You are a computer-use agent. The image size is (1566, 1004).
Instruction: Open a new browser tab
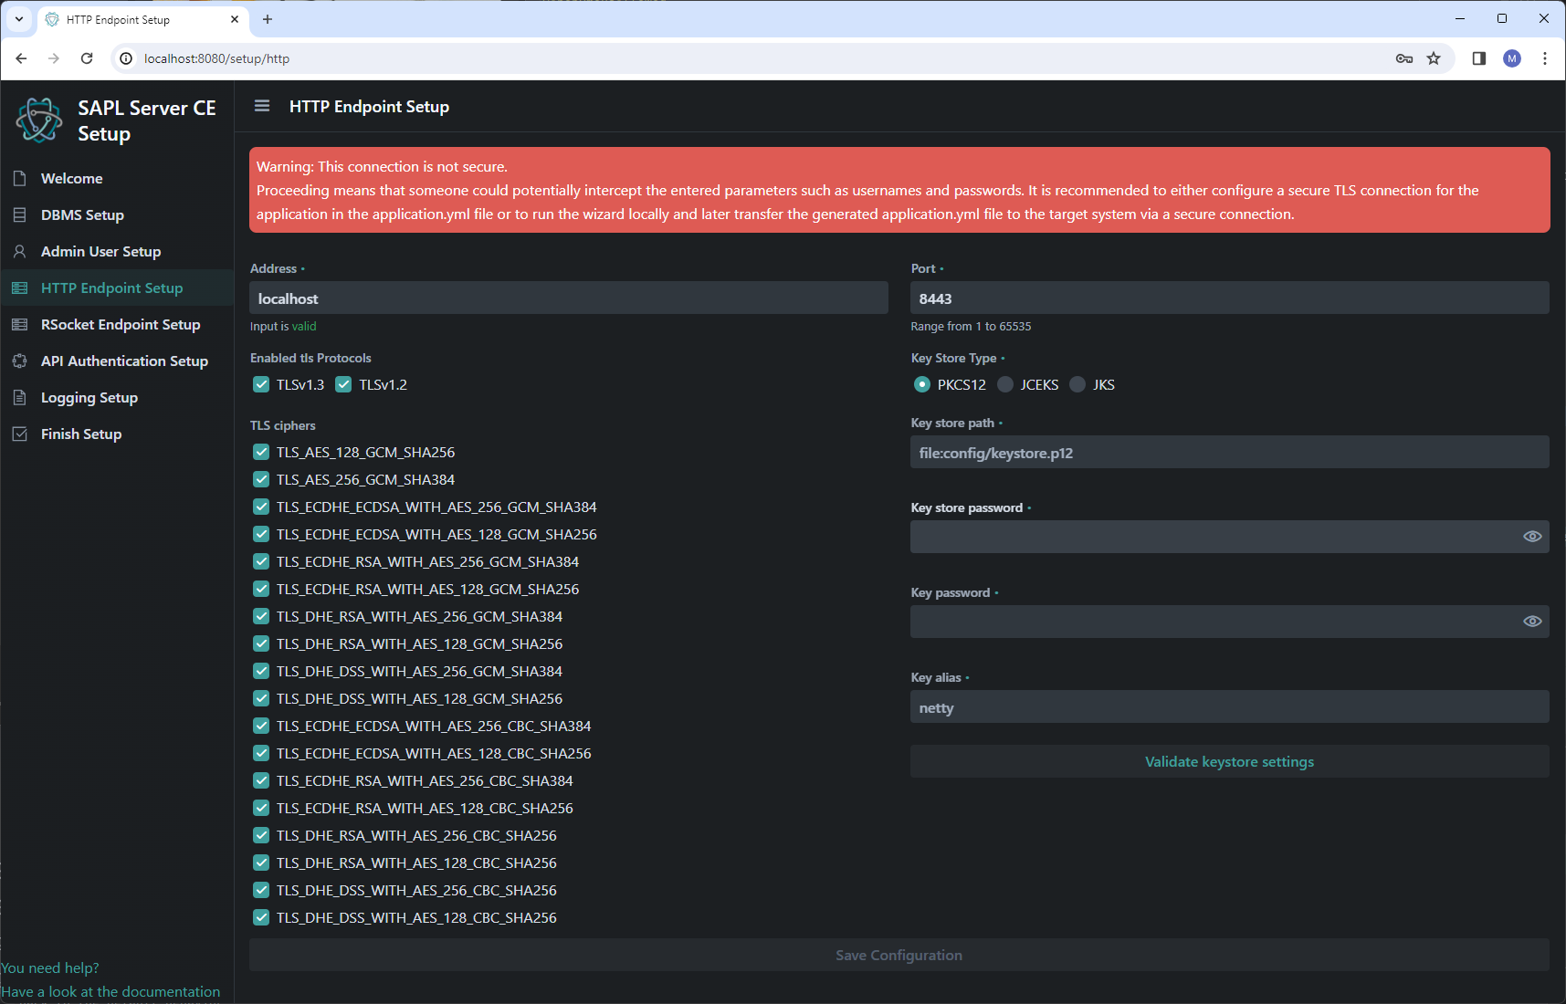point(268,19)
